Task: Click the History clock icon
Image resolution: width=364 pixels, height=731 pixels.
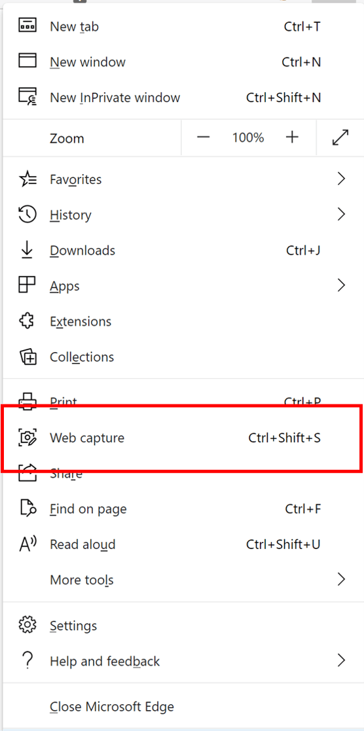Action: point(27,215)
